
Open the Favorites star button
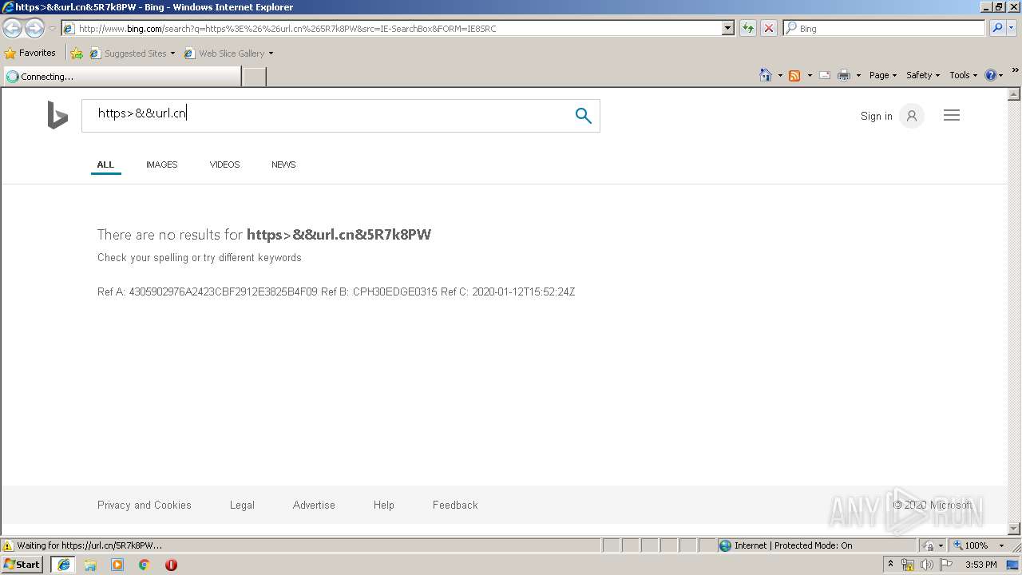point(30,53)
